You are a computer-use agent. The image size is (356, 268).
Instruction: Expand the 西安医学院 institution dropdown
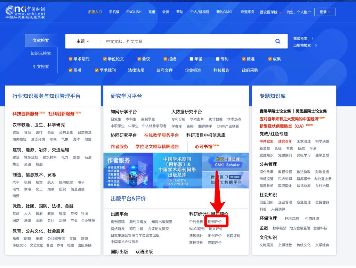click(270, 12)
